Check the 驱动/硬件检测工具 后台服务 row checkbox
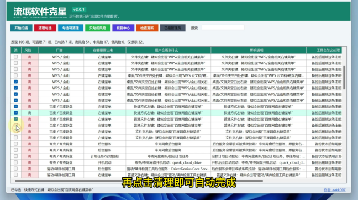 16,169
